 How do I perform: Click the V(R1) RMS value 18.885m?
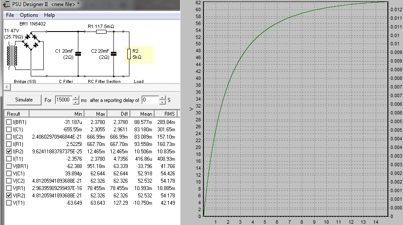(x=166, y=188)
